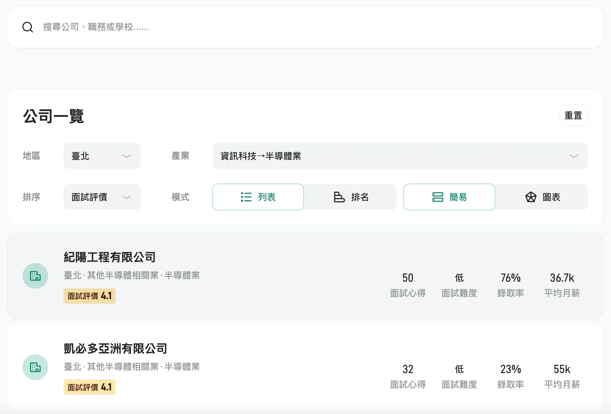Click the building icon for 紀陽工程有限公司

click(35, 276)
